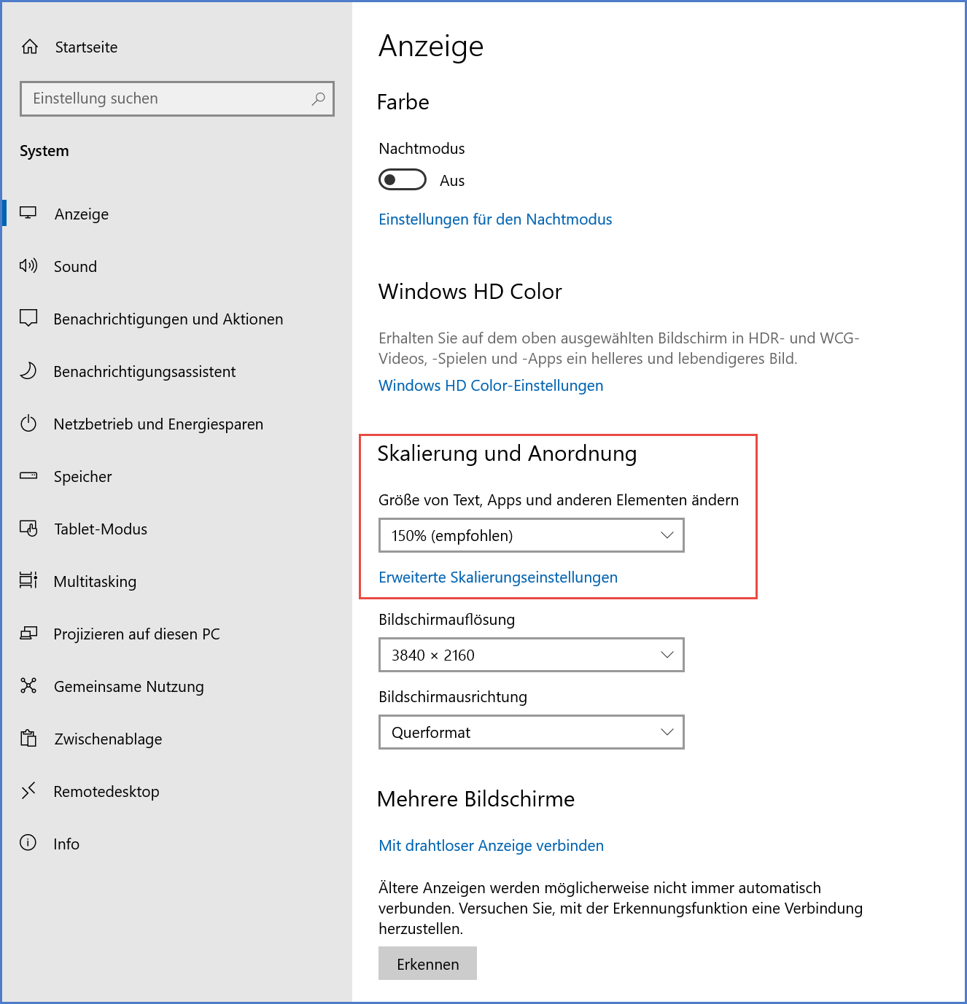Click the Tablet-Modus icon
This screenshot has height=1004, width=967.
click(x=28, y=528)
